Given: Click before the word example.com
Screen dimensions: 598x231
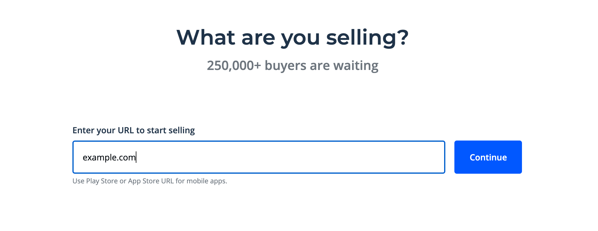Looking at the screenshot, I should 84,157.
